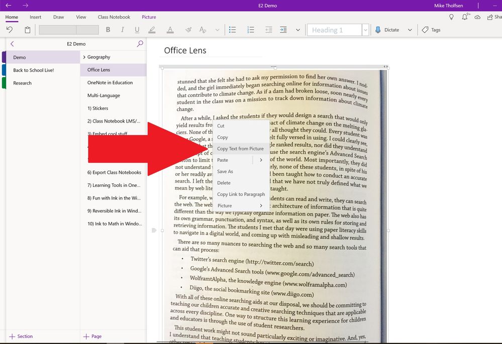The image size is (502, 344).
Task: Switch to the Home tab
Action: coord(12,17)
